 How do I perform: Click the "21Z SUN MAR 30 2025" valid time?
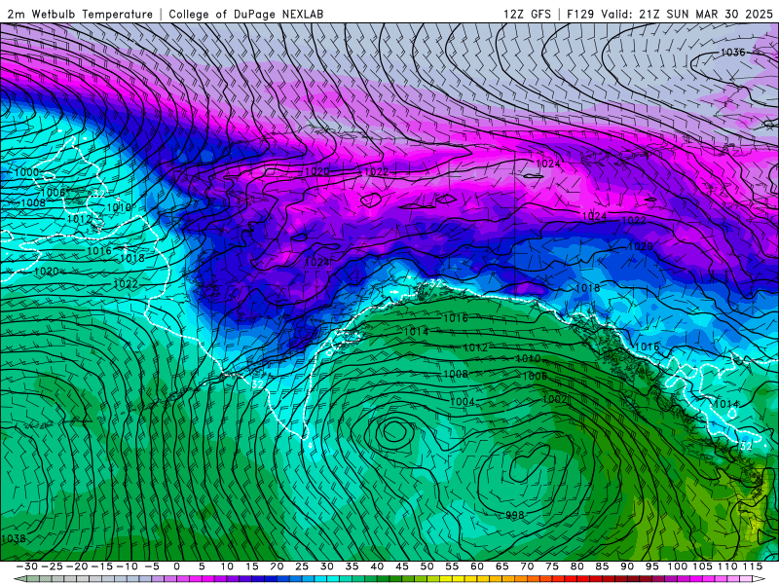(x=706, y=14)
